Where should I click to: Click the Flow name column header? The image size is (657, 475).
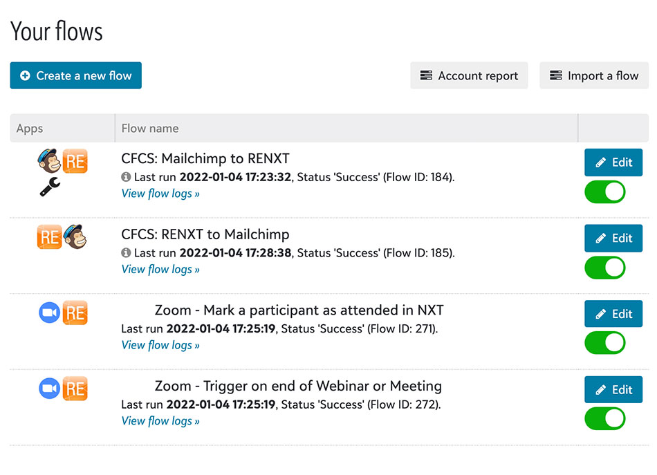pyautogui.click(x=150, y=129)
